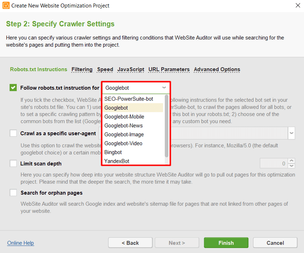The height and width of the screenshot is (253, 304).
Task: Switch to the Filtering tab
Action: coord(82,69)
